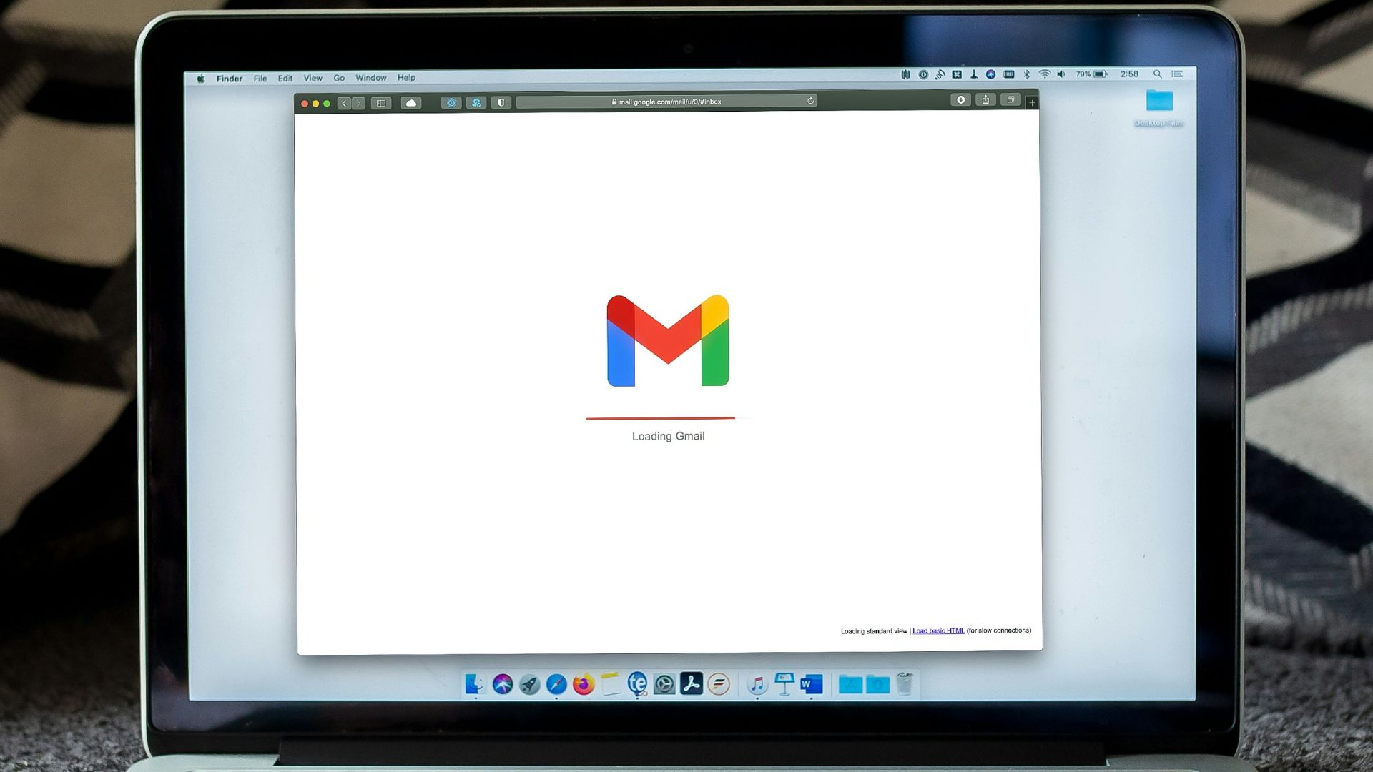
Task: Open the Window menu
Action: [x=370, y=78]
